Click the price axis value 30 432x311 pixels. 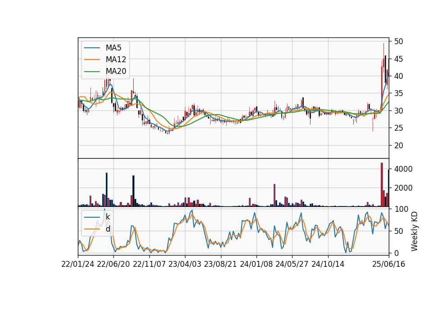pyautogui.click(x=398, y=111)
